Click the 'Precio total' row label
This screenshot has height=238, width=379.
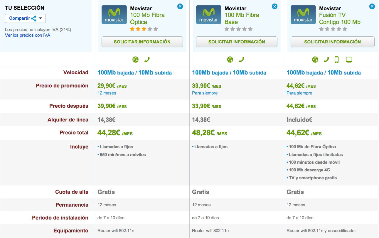tap(74, 133)
